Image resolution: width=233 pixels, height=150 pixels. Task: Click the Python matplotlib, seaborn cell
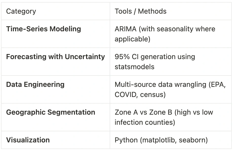[161, 140]
